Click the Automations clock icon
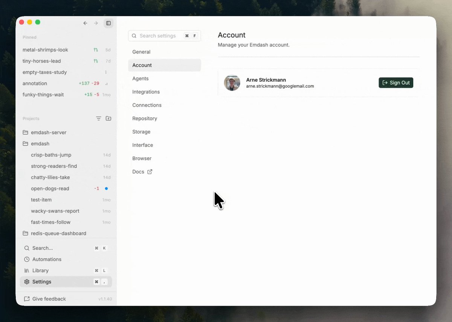Image resolution: width=452 pixels, height=322 pixels. (27, 259)
